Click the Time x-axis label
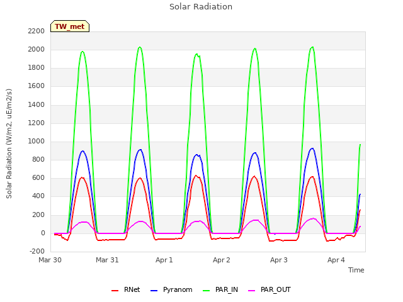The width and height of the screenshot is (403, 302). pyautogui.click(x=356, y=270)
